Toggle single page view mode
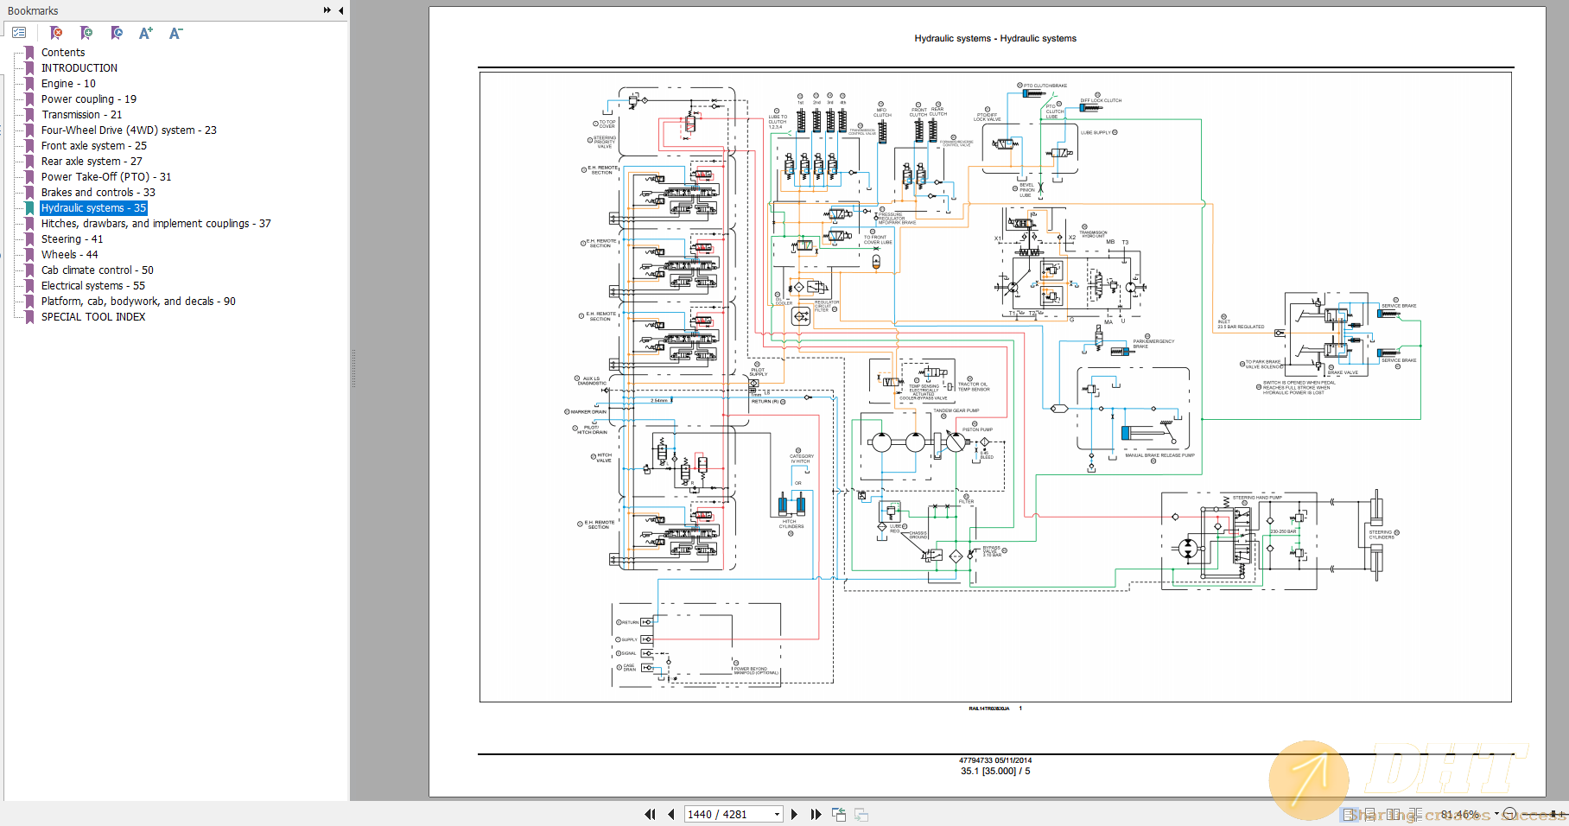Viewport: 1569px width, 826px height. 1348,813
